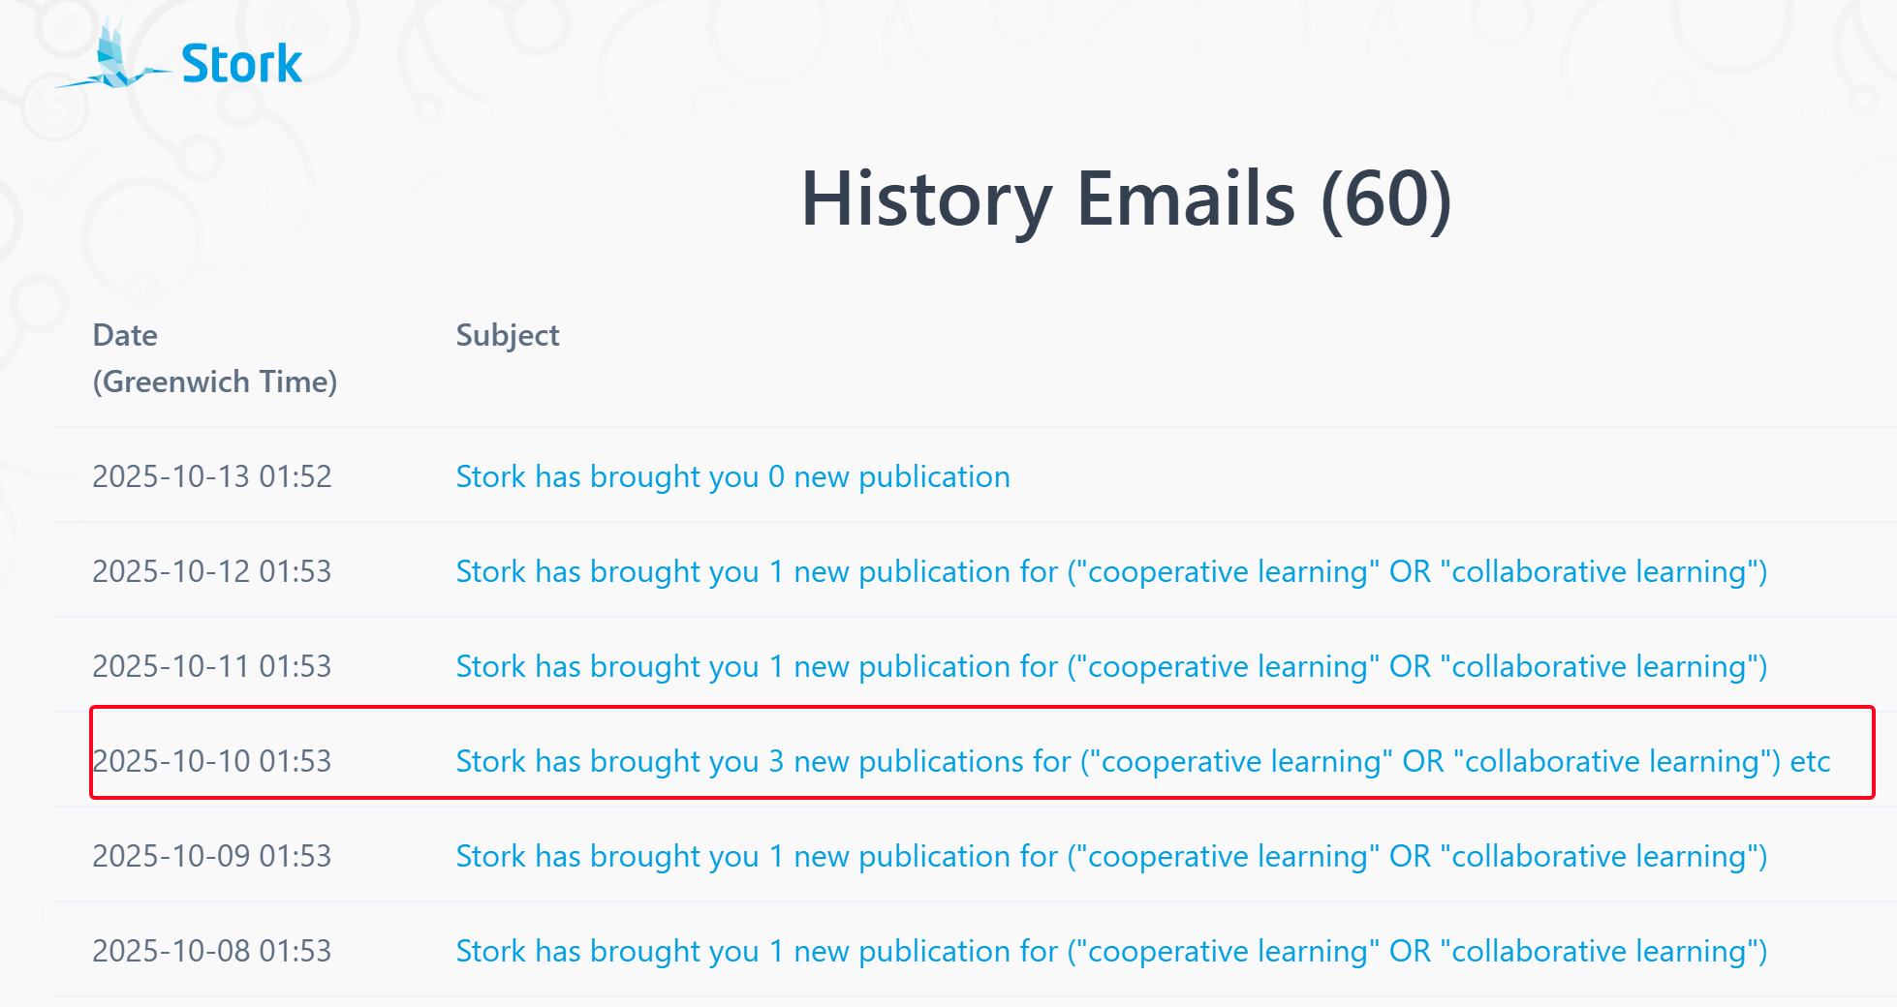Viewport: 1897px width, 1007px height.
Task: Open the October 9 email subject link
Action: click(x=1110, y=856)
